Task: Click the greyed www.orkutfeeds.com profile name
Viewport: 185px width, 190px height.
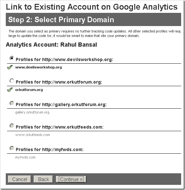Action: point(32,135)
